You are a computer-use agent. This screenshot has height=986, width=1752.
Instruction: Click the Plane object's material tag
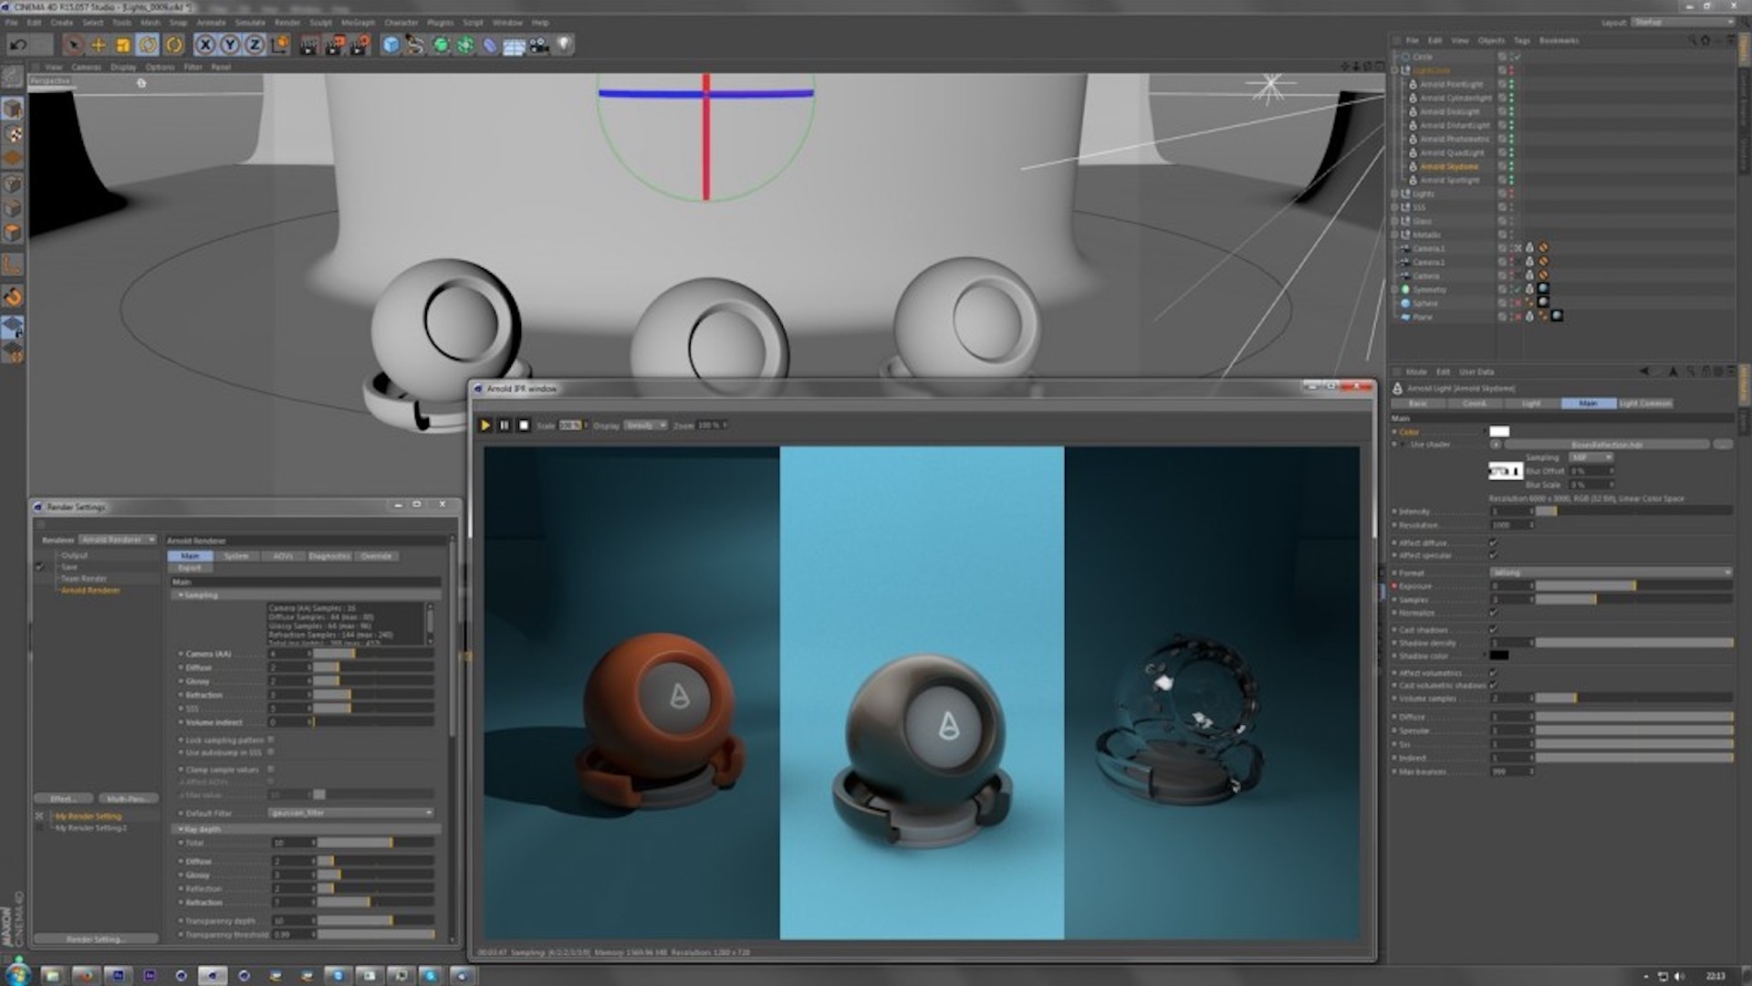coord(1557,317)
